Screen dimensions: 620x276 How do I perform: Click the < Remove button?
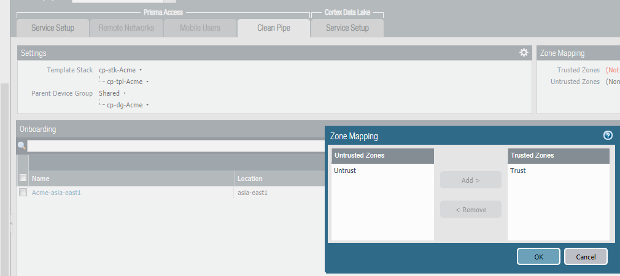[x=471, y=210]
